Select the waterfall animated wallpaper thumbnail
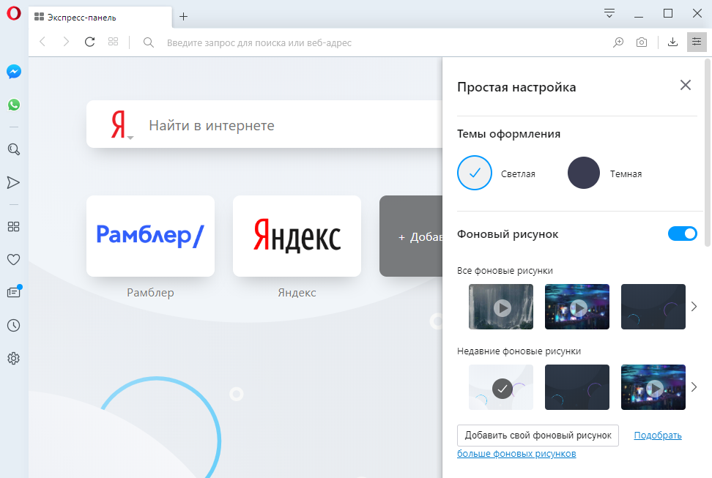The image size is (712, 478). (501, 307)
